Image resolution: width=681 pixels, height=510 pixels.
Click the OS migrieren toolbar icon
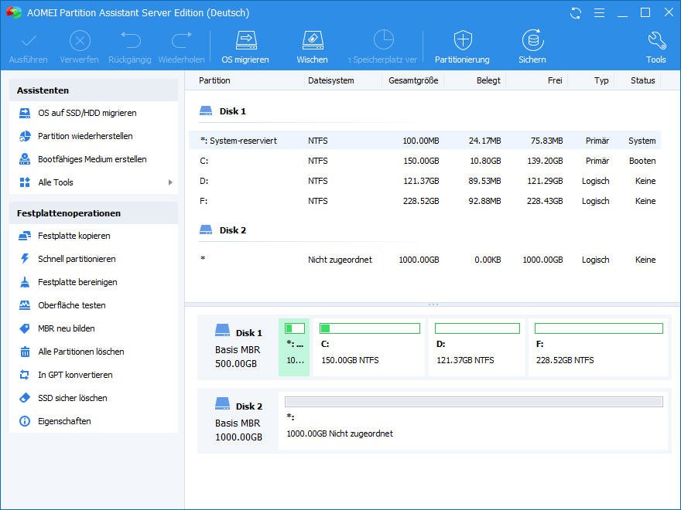pyautogui.click(x=245, y=41)
